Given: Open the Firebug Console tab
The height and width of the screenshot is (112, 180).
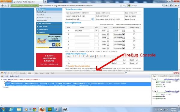Looking at the screenshot, I should tap(22, 73).
